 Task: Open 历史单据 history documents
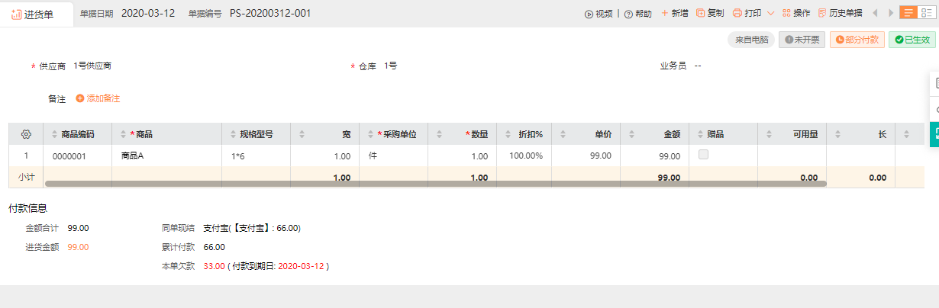(x=840, y=13)
